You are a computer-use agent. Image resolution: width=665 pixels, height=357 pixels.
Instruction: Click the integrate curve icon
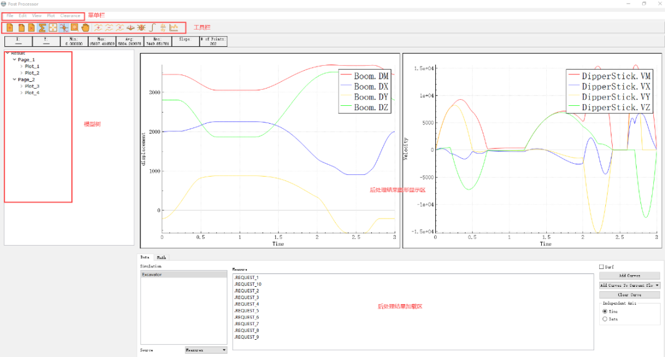152,28
